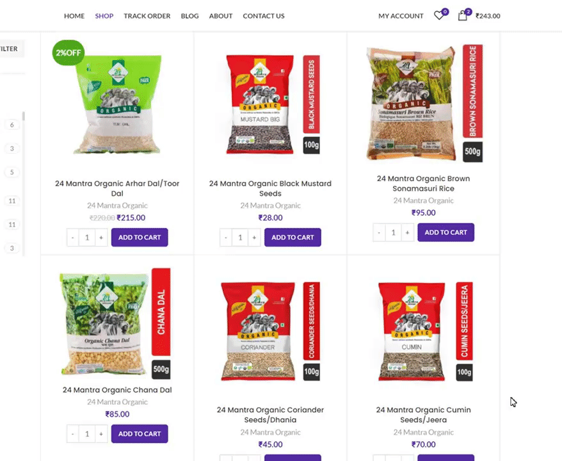Increase quantity for Brown Sonamasuri Rice
The height and width of the screenshot is (461, 562).
tap(407, 232)
